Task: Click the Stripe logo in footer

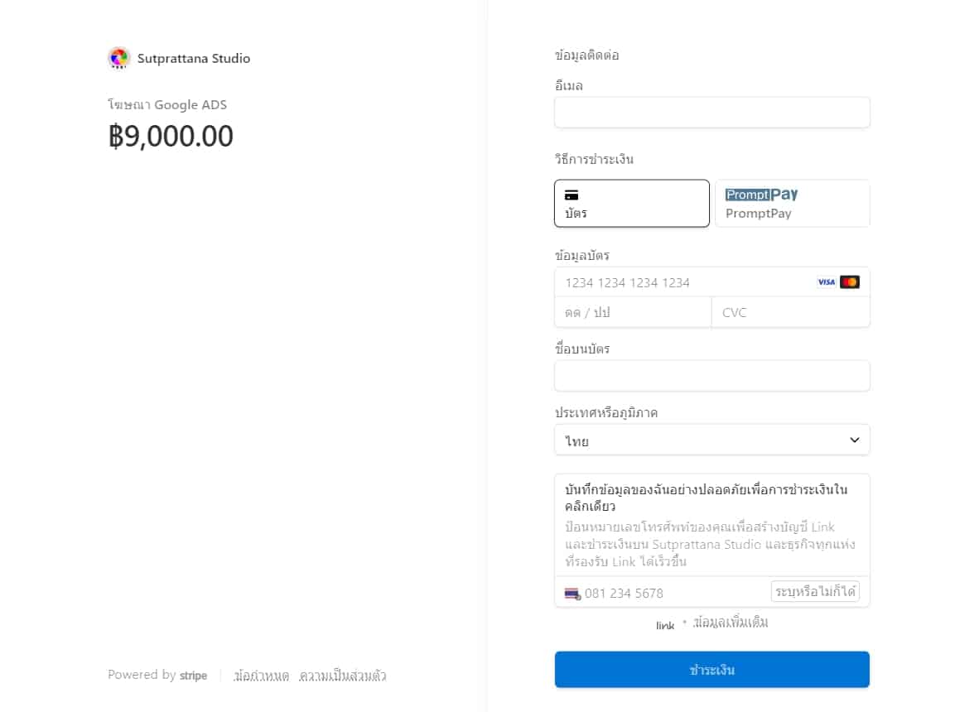Action: coord(193,676)
